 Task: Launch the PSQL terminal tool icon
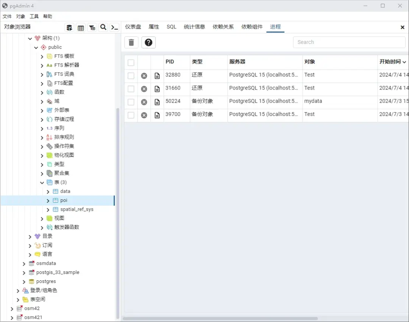(115, 28)
